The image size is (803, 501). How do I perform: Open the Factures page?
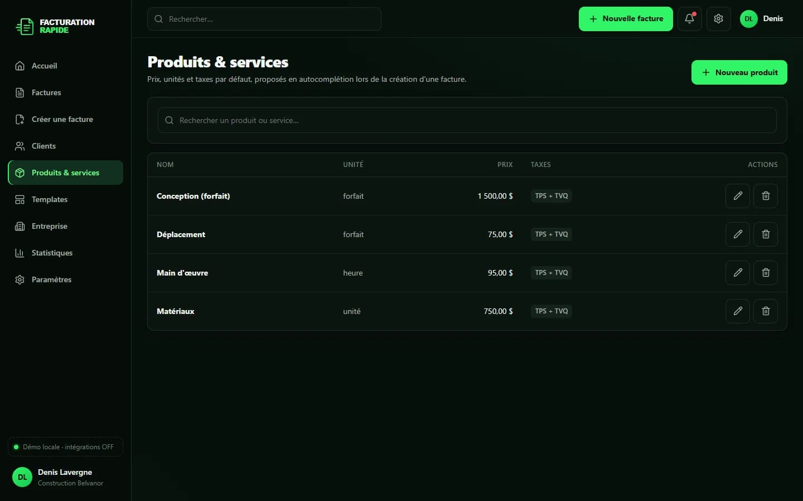[x=65, y=92]
